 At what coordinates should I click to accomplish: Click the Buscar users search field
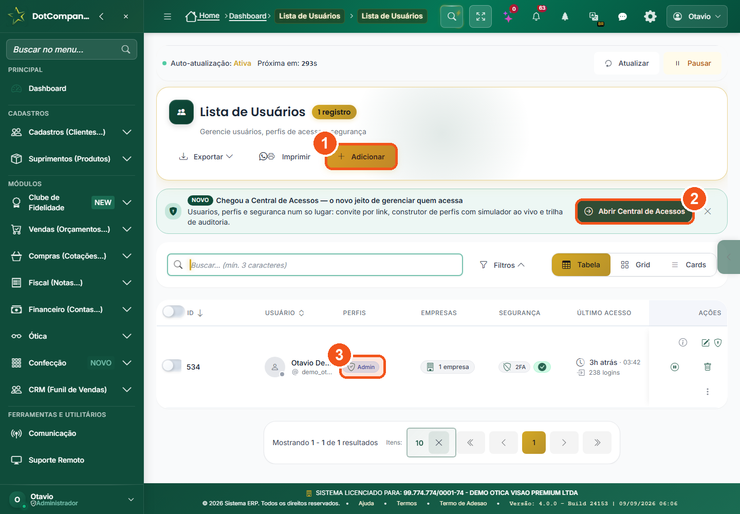[x=315, y=265]
